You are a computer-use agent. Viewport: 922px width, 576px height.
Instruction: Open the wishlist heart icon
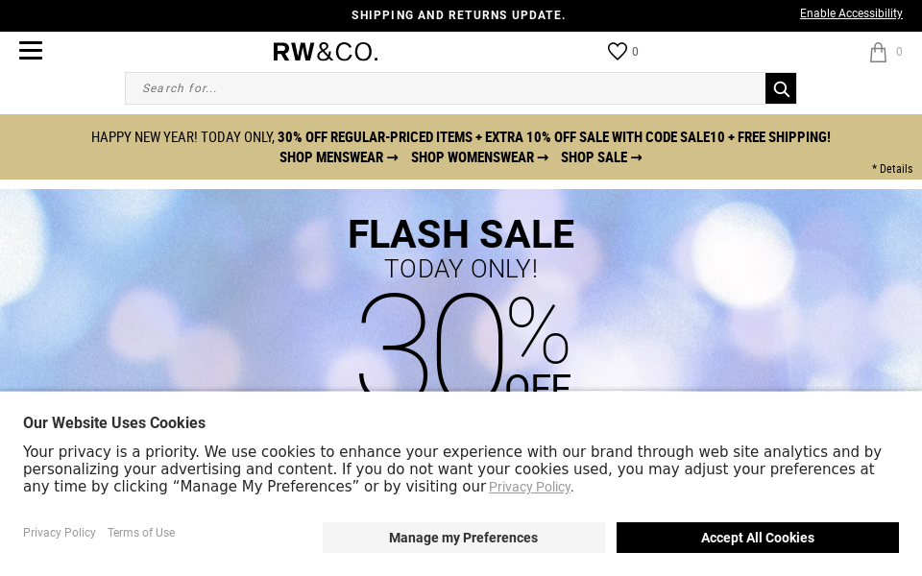pos(618,50)
